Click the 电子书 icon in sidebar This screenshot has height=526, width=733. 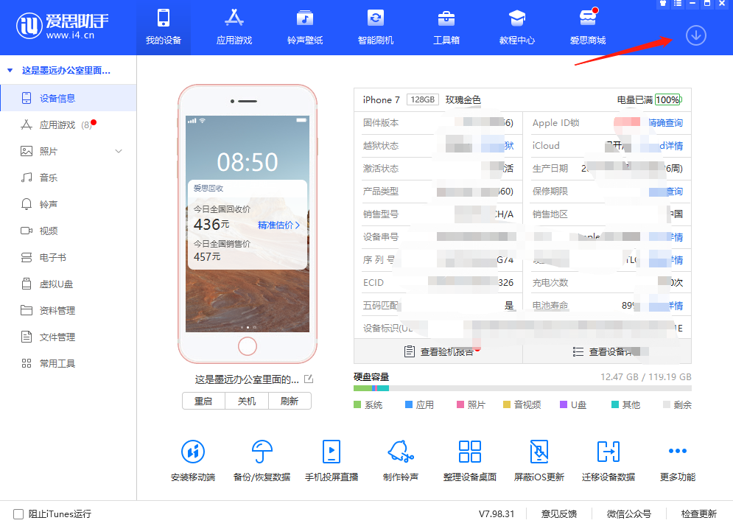pos(27,258)
